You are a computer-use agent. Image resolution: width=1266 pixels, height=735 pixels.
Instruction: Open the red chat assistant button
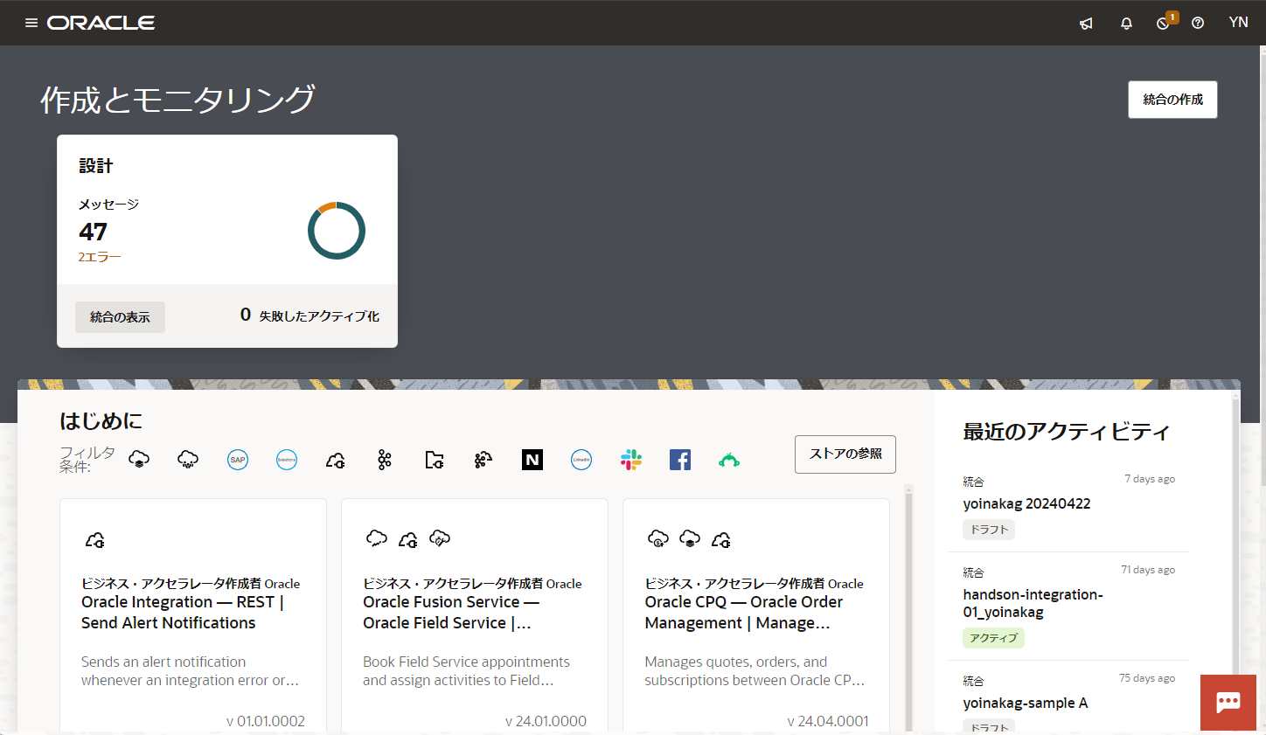(x=1228, y=702)
